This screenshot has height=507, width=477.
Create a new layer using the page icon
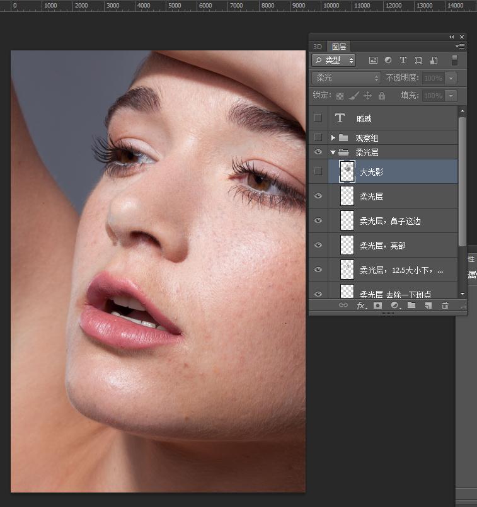click(x=428, y=305)
